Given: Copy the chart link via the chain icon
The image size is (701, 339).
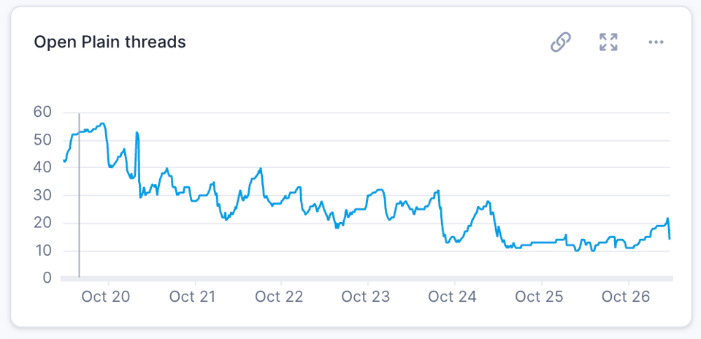Looking at the screenshot, I should (560, 42).
